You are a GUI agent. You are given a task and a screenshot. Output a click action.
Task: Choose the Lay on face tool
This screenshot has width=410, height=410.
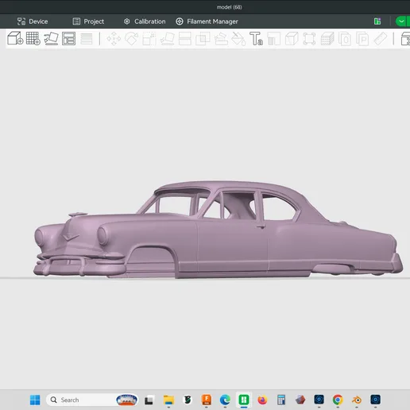point(167,39)
